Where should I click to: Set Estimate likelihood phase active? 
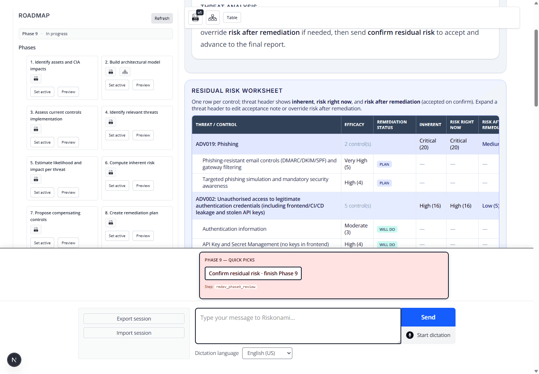(42, 193)
